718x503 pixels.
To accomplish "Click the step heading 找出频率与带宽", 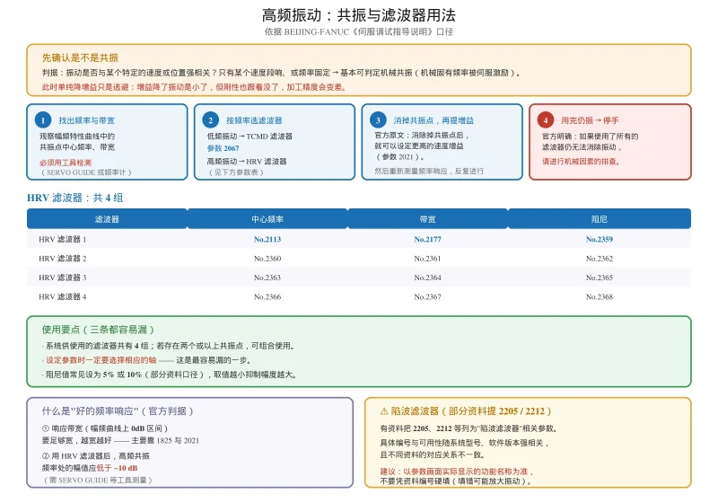I will [86, 120].
